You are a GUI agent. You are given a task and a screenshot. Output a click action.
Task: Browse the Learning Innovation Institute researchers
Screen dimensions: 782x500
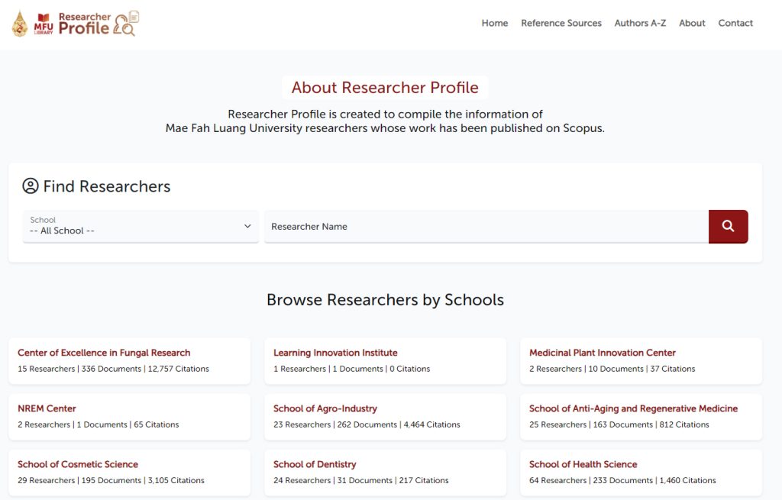pyautogui.click(x=335, y=353)
